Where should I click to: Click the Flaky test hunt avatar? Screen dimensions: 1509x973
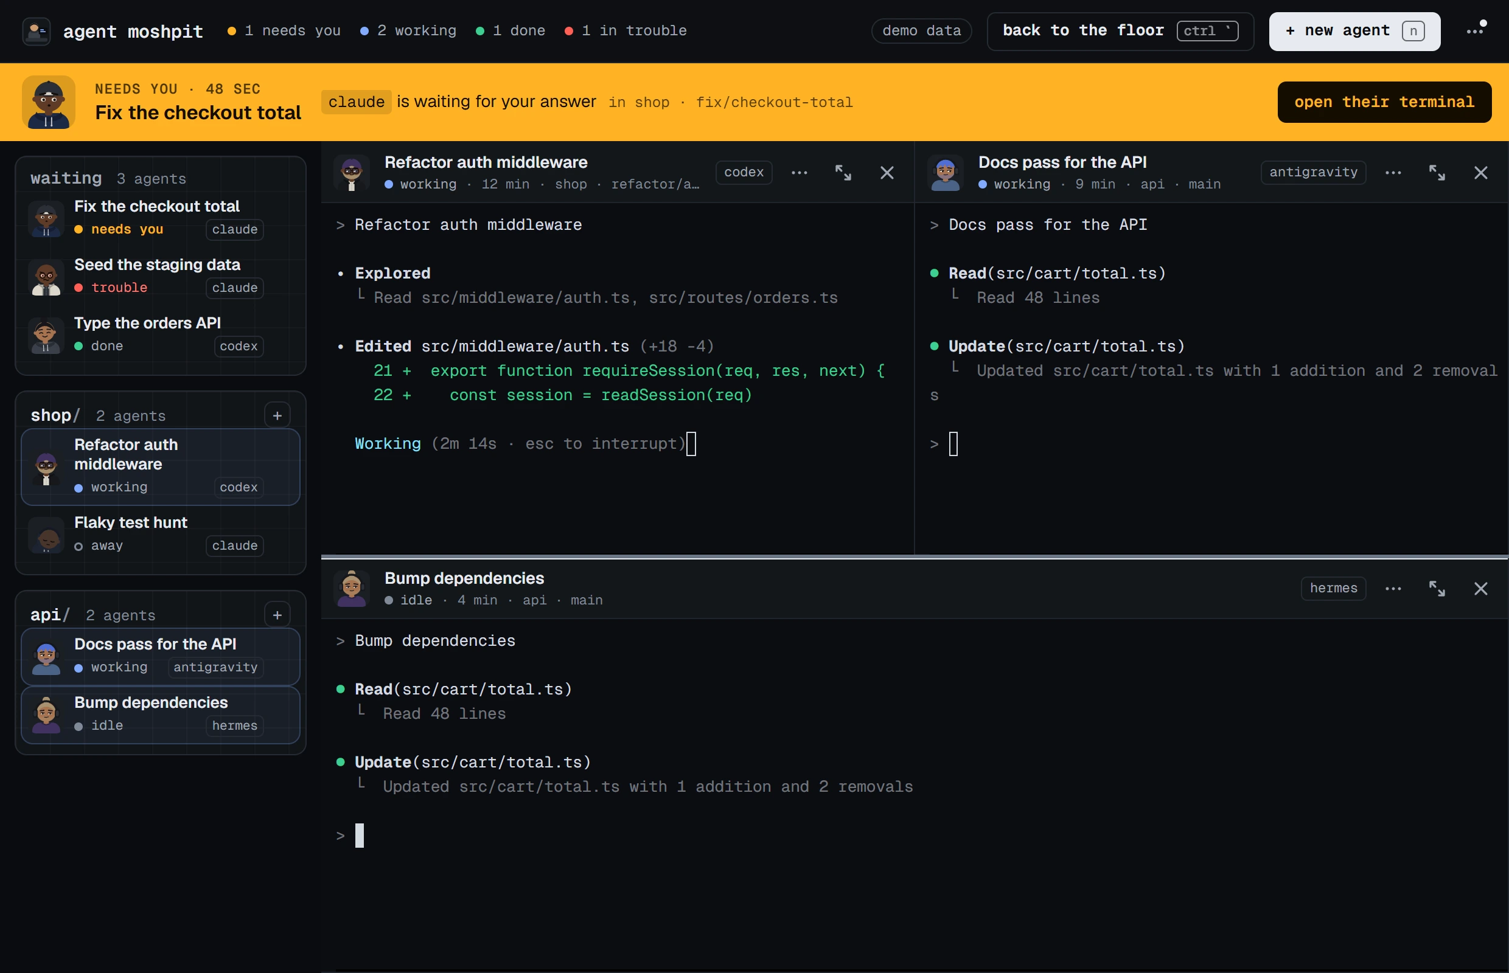tap(46, 535)
